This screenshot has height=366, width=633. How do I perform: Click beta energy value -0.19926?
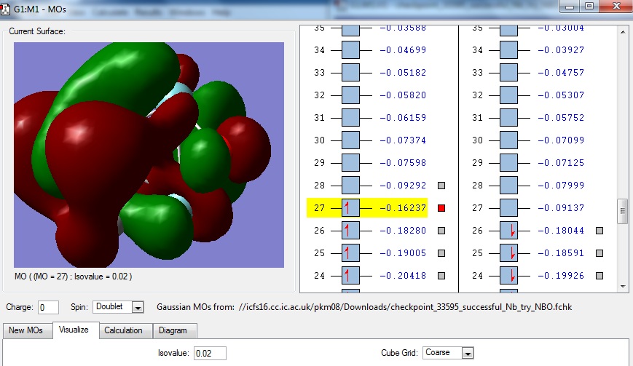[x=561, y=276]
